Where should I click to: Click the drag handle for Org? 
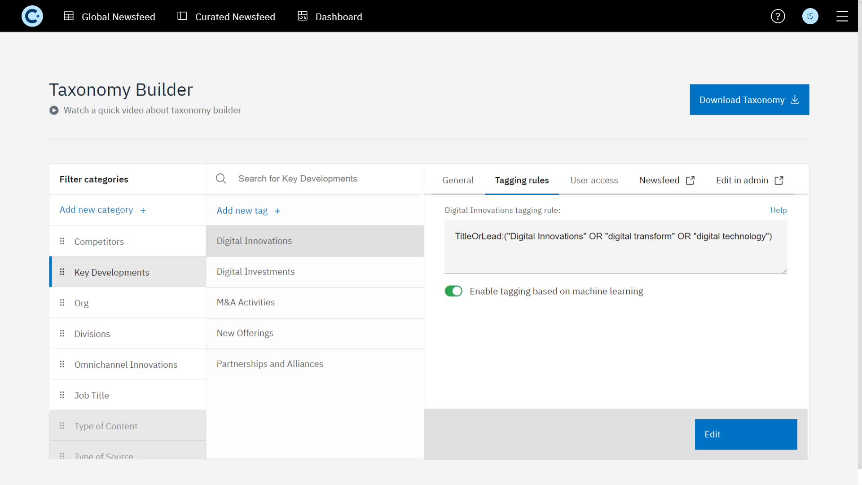(62, 303)
